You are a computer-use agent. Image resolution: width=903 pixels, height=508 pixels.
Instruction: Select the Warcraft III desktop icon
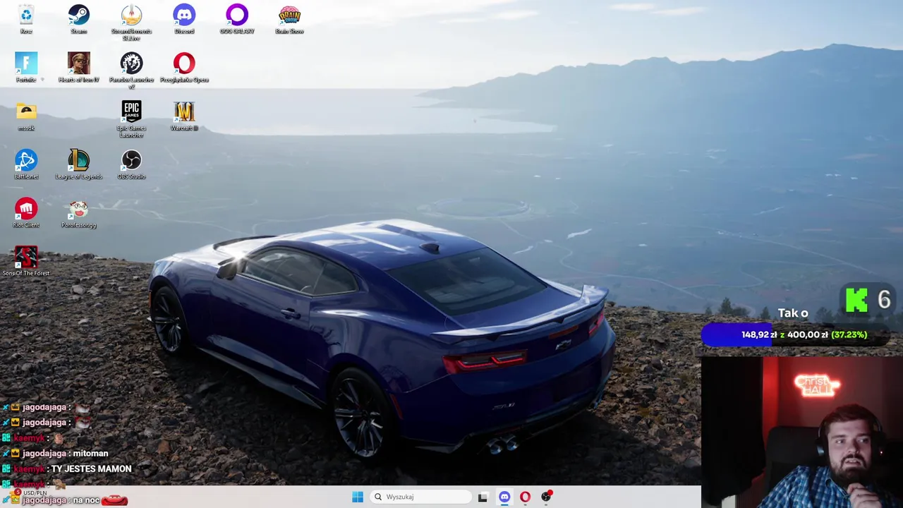tap(184, 116)
